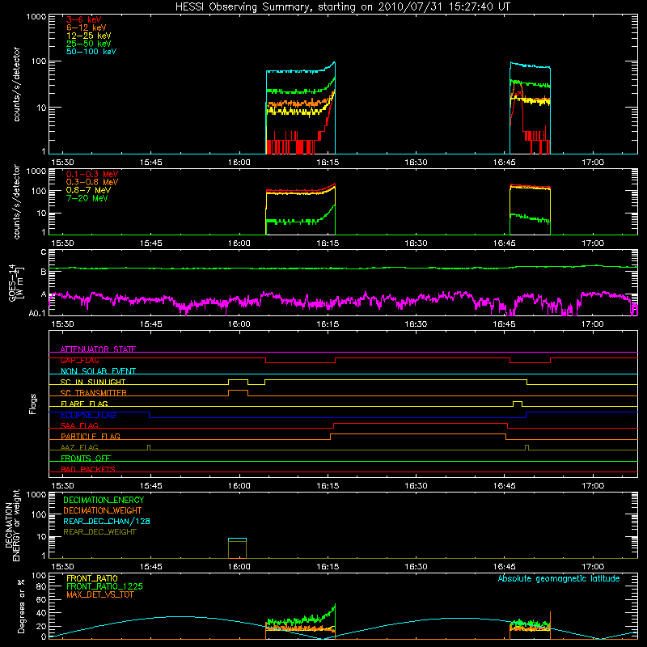Select the BAD_PACKETS flag label
647x647 pixels.
[x=88, y=469]
